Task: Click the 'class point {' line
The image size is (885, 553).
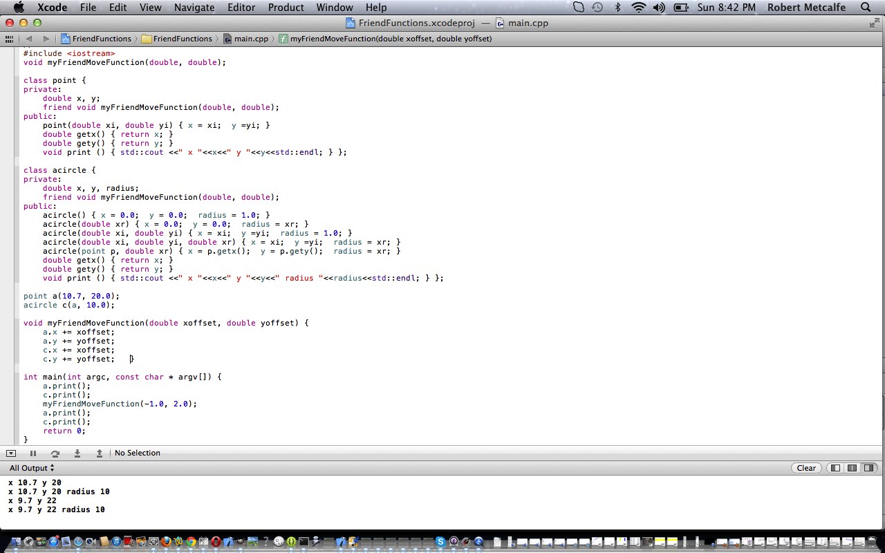Action: click(x=55, y=80)
